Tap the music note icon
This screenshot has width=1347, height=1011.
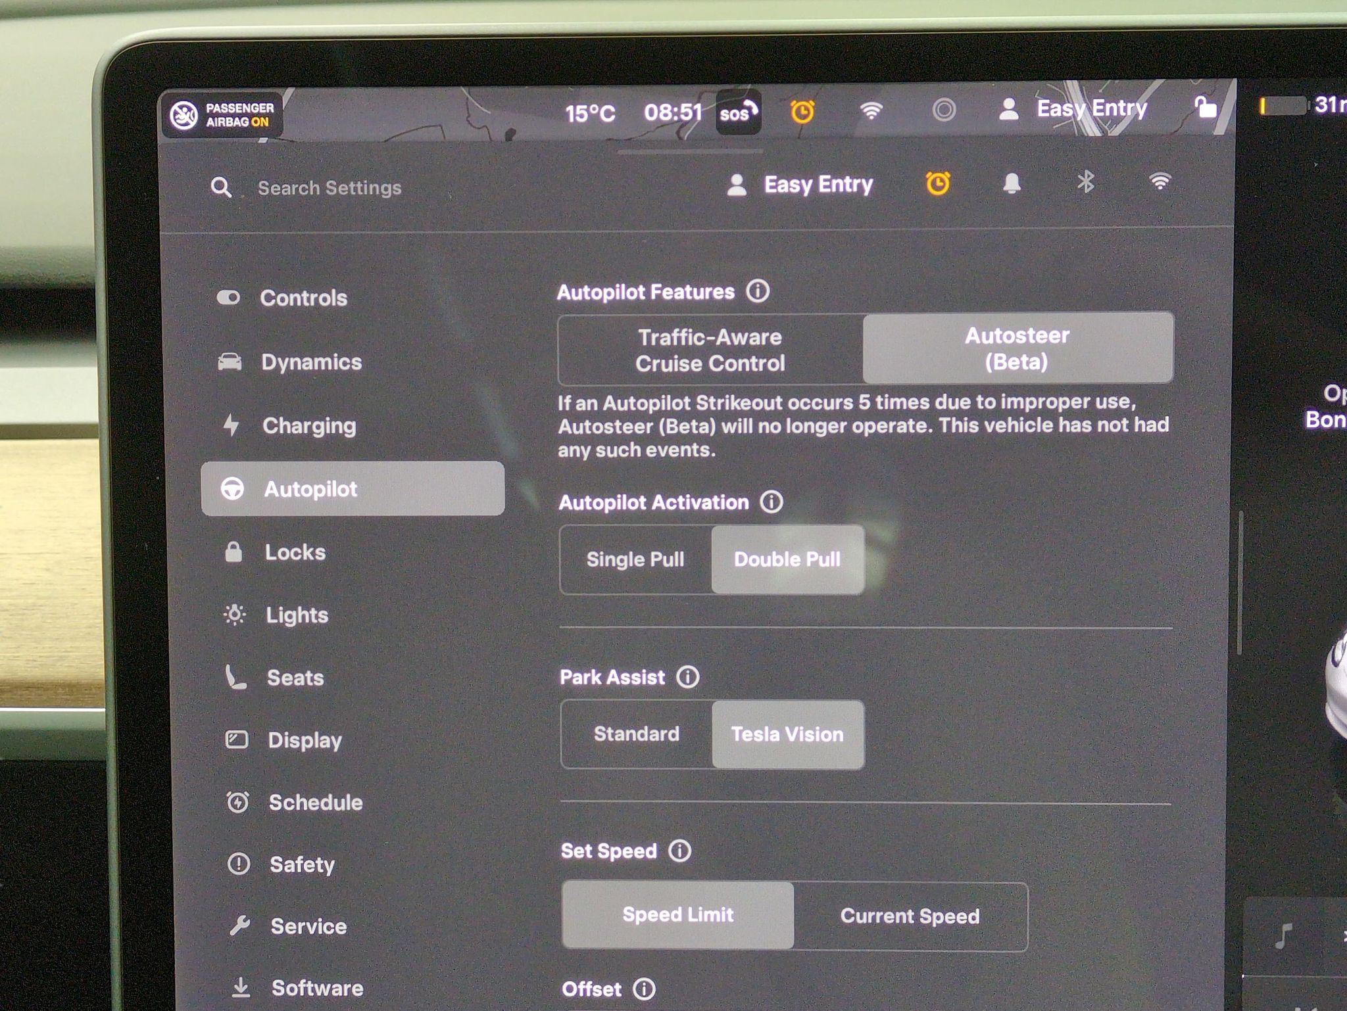pyautogui.click(x=1283, y=935)
